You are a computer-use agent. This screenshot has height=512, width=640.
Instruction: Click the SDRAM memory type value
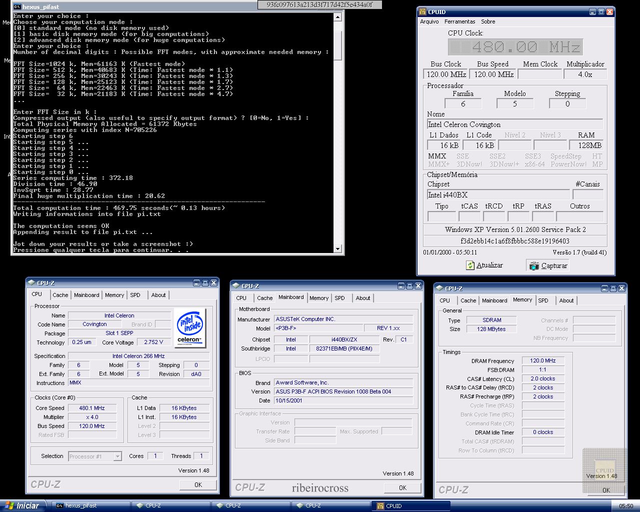(x=492, y=320)
